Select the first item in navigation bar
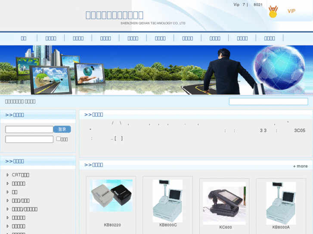The image size is (313, 234). [x=24, y=38]
